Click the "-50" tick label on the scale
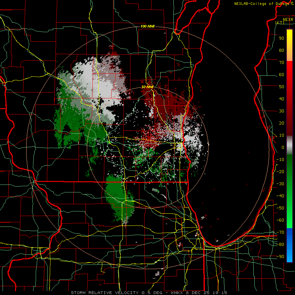Image resolution: width=295 pixels, height=295 pixels. click(x=280, y=208)
